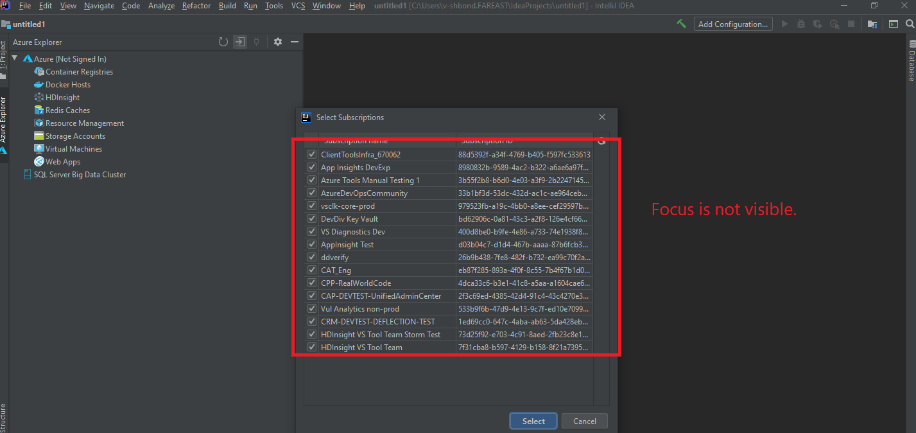Click the Redis Caches icon
This screenshot has width=916, height=433.
(40, 110)
